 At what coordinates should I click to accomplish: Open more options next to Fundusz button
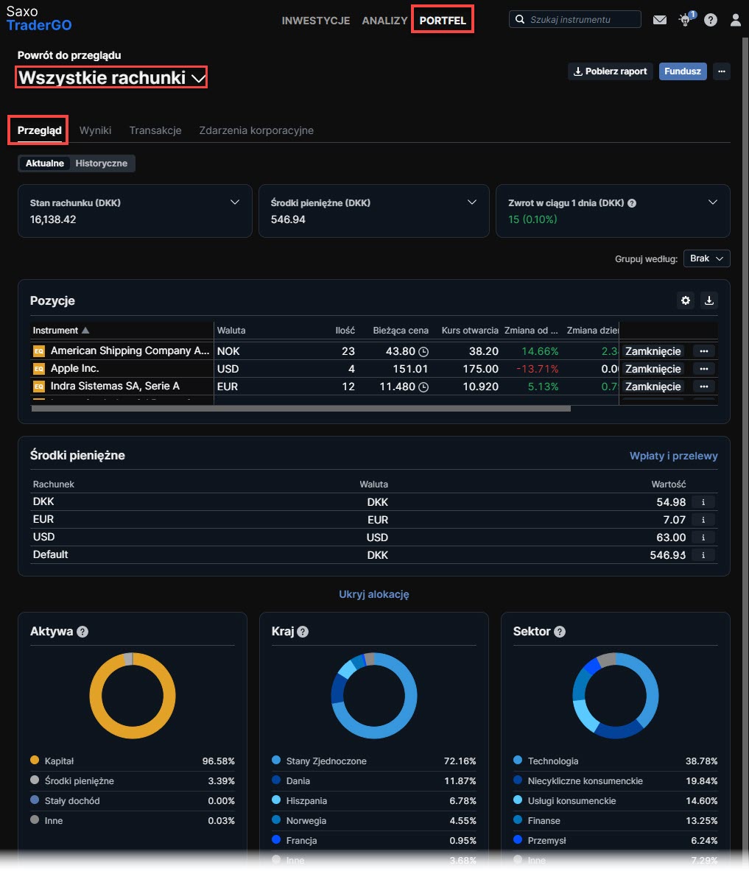coord(721,71)
